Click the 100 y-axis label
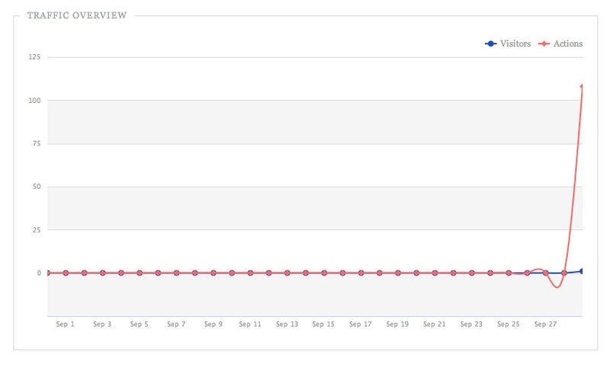 click(x=34, y=101)
